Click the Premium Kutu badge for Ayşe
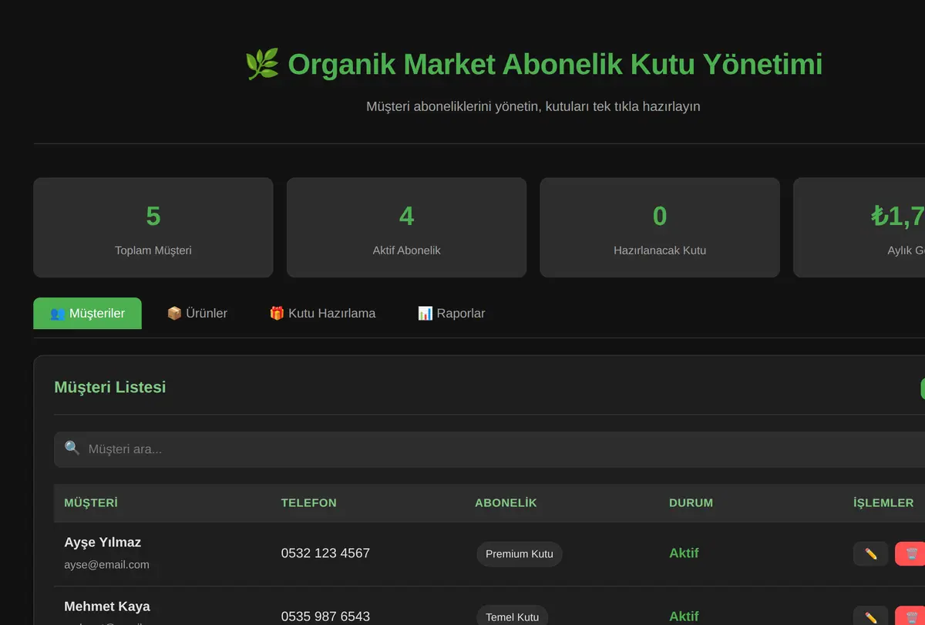925x625 pixels. click(x=520, y=554)
